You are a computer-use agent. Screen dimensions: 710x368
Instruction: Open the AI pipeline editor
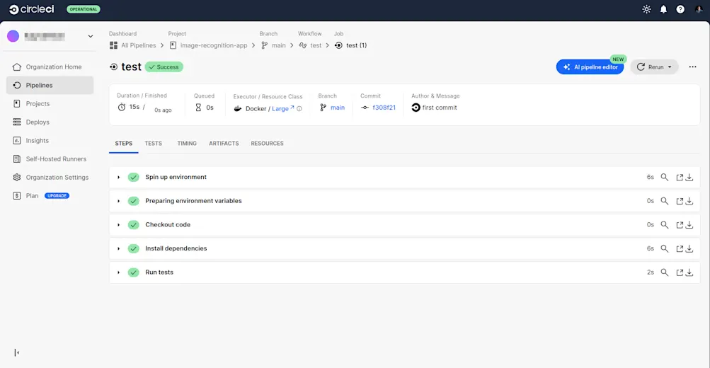click(590, 67)
